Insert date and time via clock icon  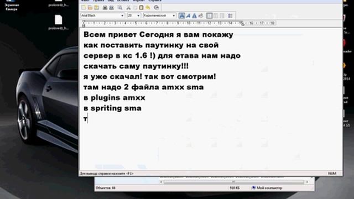pyautogui.click(x=156, y=7)
